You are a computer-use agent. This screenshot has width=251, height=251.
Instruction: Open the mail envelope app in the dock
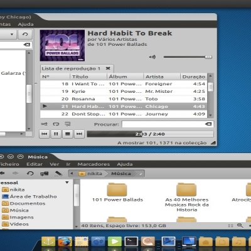coord(82,242)
